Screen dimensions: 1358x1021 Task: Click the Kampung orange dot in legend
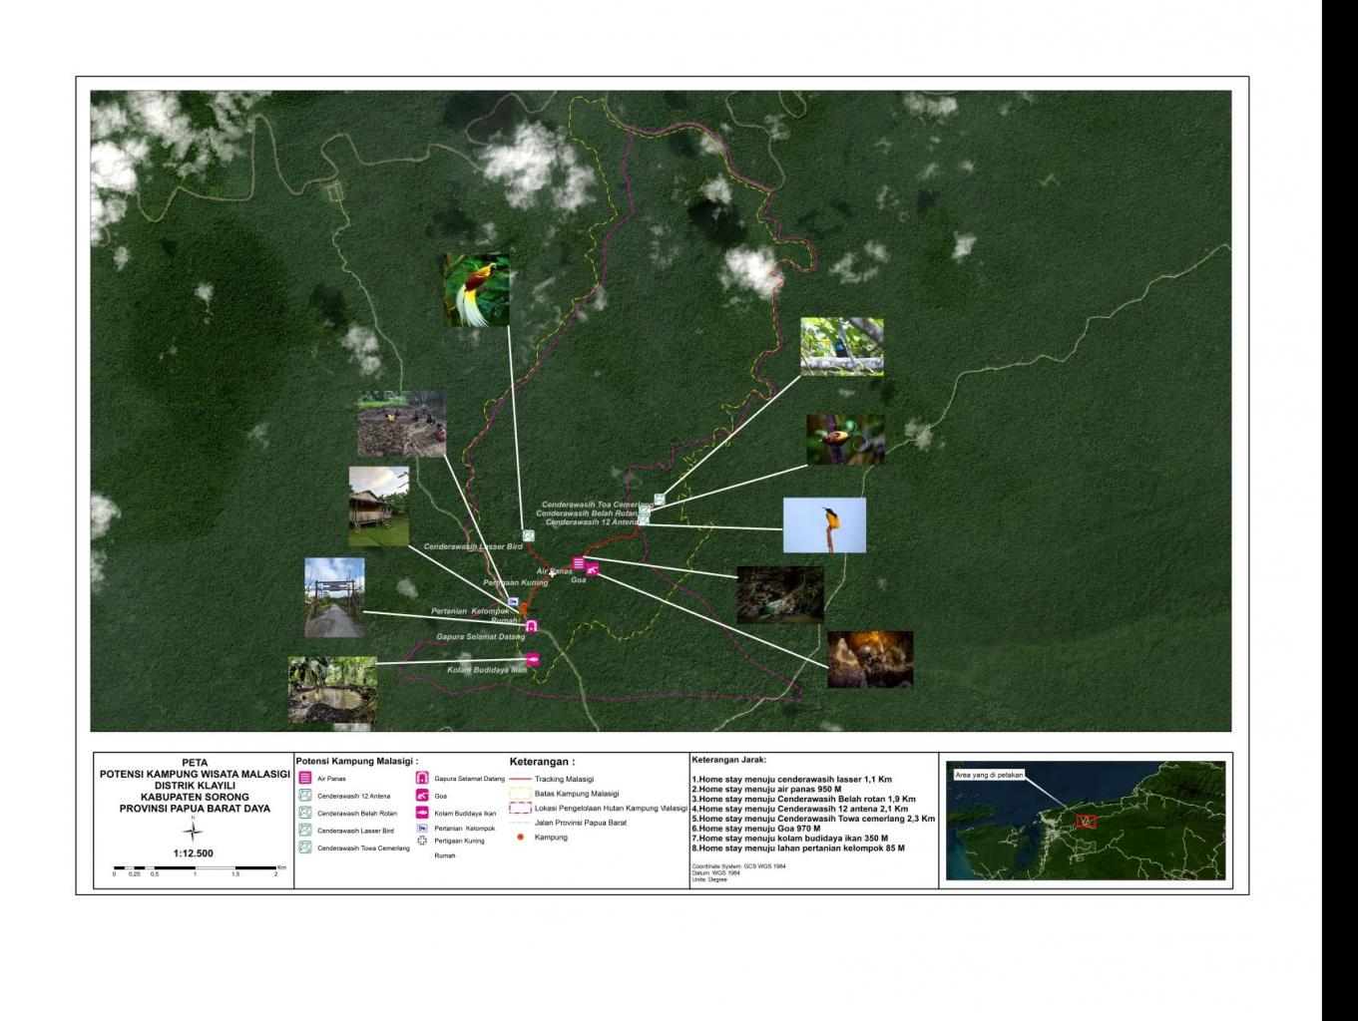coord(520,838)
